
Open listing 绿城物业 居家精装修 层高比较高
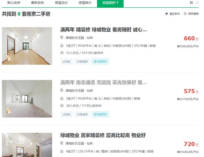click(x=103, y=135)
